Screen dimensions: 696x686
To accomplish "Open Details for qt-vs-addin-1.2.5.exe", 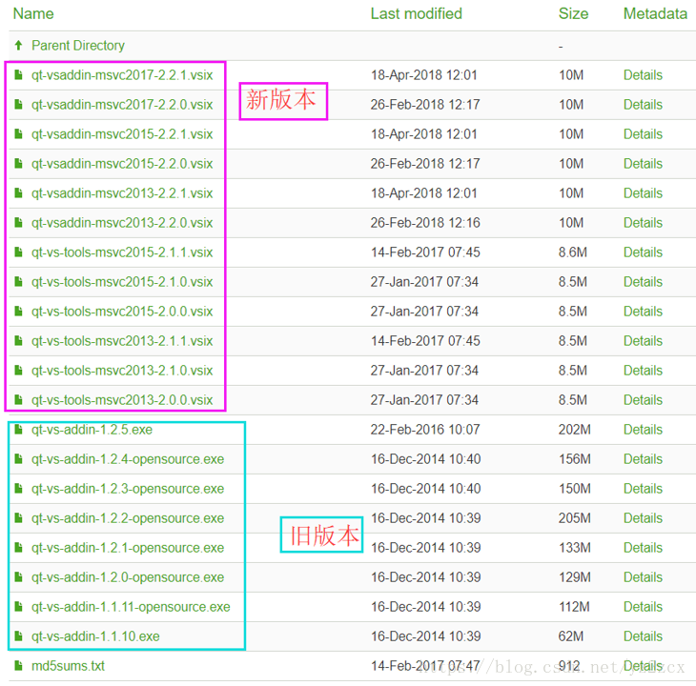I will (643, 430).
